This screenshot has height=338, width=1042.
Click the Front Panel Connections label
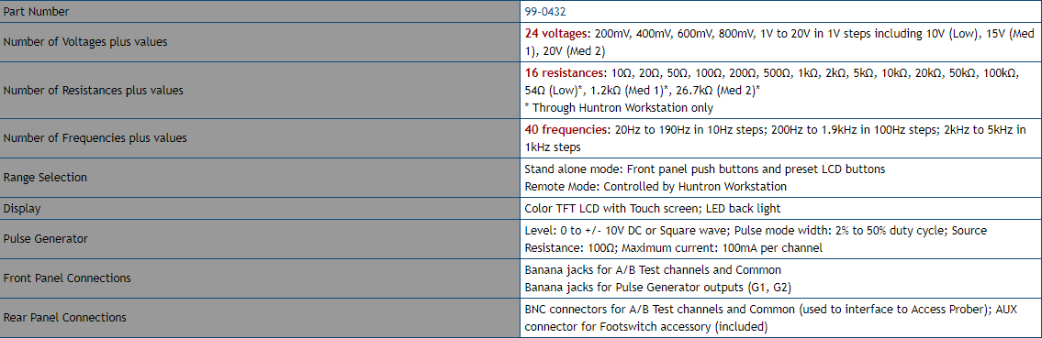pos(67,278)
